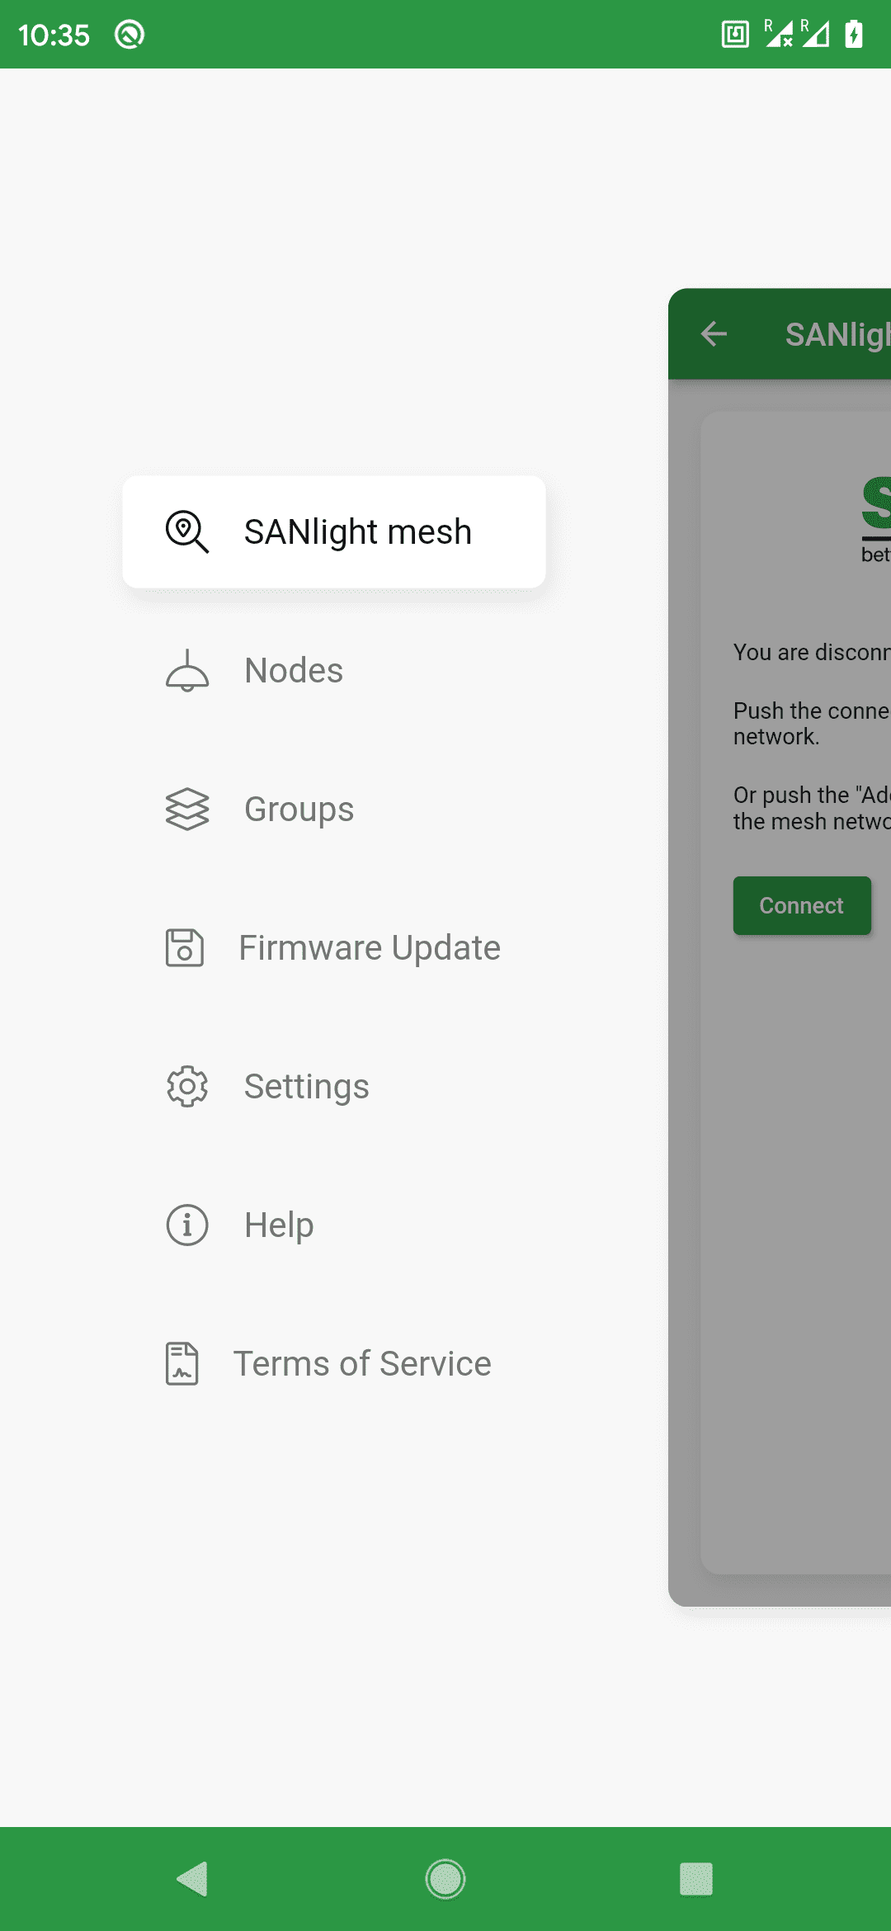The image size is (891, 1931).
Task: Tap the Nodes lamp icon
Action: coord(187,670)
